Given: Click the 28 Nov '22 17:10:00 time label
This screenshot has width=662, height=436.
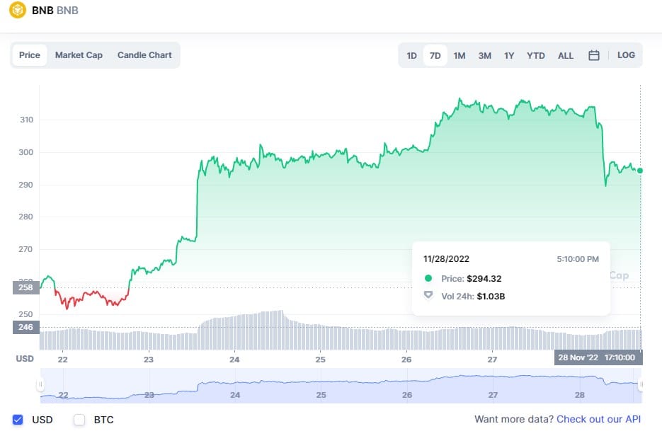Looking at the screenshot, I should point(597,357).
